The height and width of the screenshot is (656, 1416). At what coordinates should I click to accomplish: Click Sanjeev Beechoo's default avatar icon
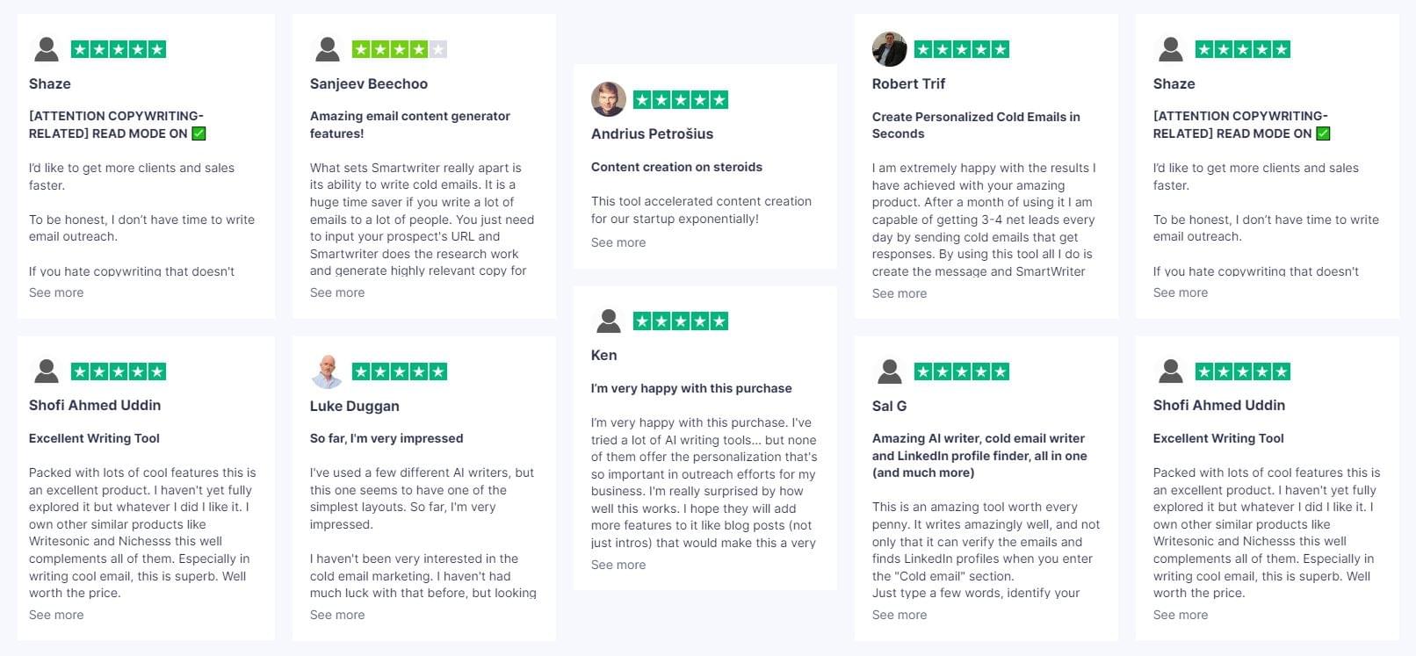click(x=328, y=49)
